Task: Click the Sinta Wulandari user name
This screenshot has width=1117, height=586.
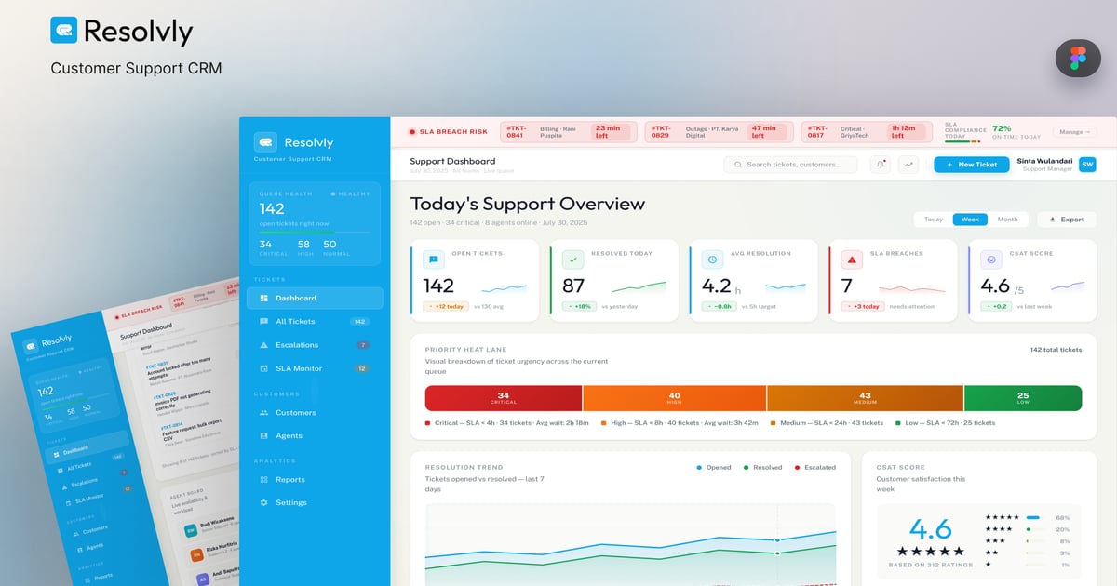Action: (x=1044, y=161)
